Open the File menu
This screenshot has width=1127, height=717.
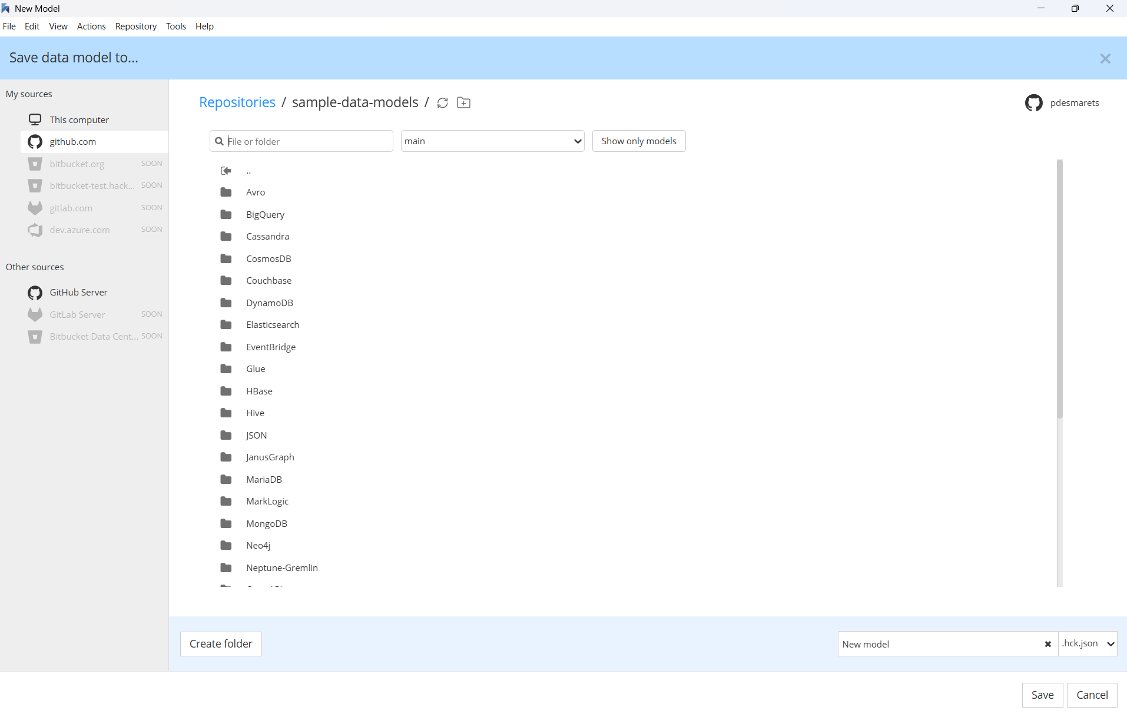[x=9, y=26]
